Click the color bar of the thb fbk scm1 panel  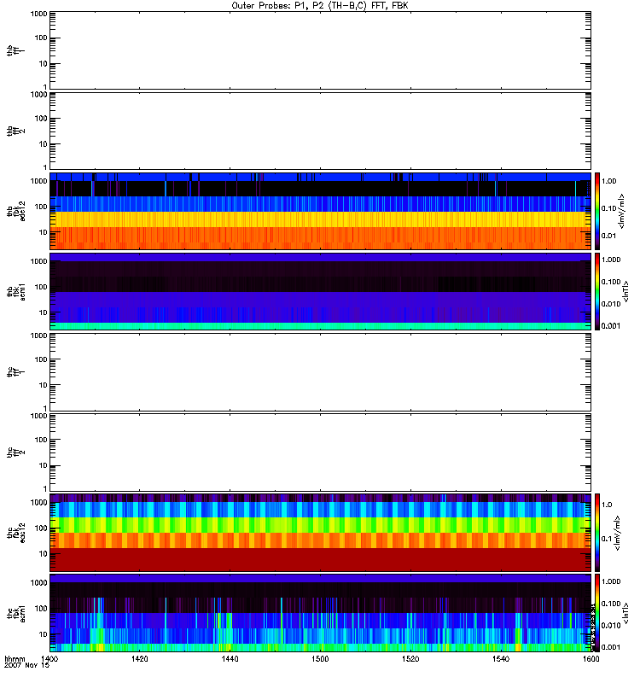click(x=597, y=291)
